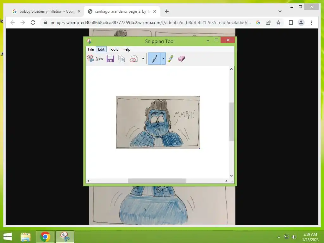
Task: Click the snip vertical scrollbar down arrow
Action: point(231,175)
